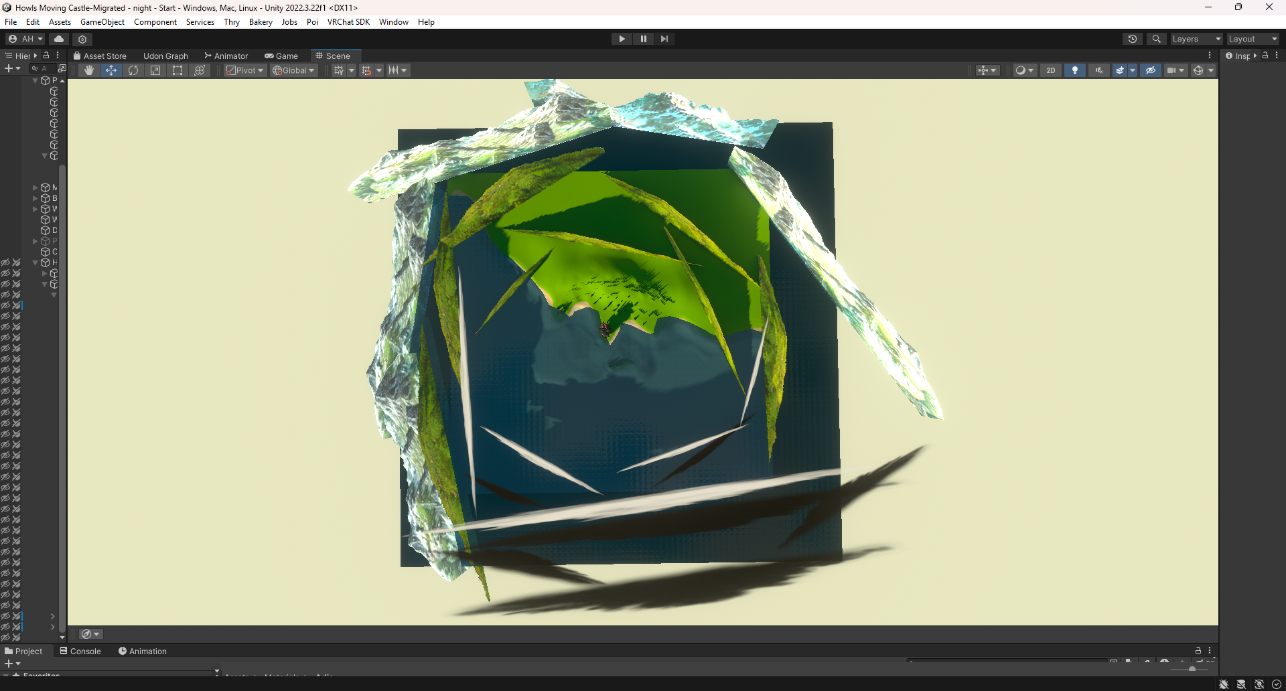Screen dimensions: 1286x691
Task: Select the Rotate tool
Action: (133, 70)
